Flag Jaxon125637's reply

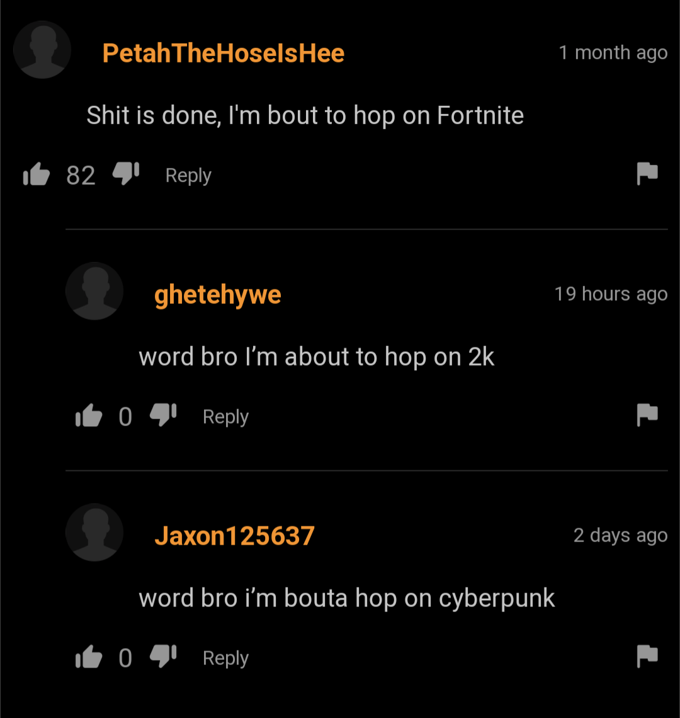point(647,657)
